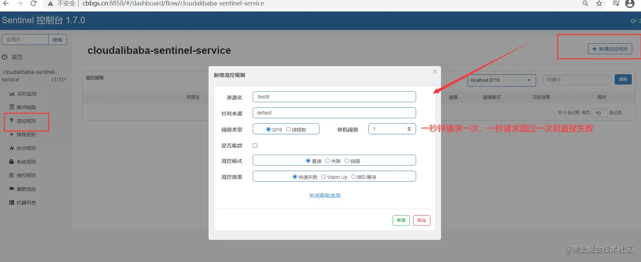This screenshot has width=641, height=262.
Task: Select 快速失败 flow control effect
Action: [x=295, y=177]
